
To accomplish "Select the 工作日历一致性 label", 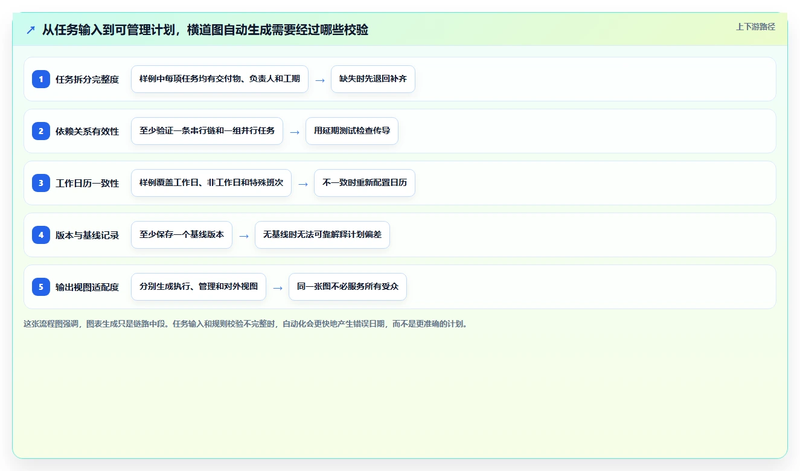I will coord(87,183).
